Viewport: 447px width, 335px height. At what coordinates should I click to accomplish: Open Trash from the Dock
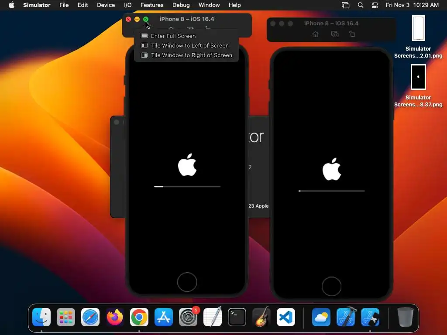(x=406, y=317)
